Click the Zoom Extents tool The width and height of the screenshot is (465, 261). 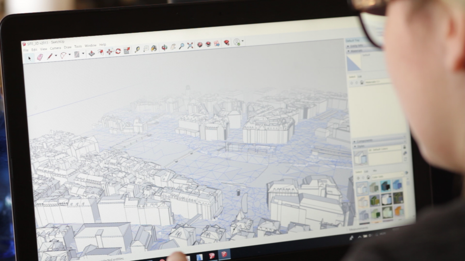click(190, 45)
